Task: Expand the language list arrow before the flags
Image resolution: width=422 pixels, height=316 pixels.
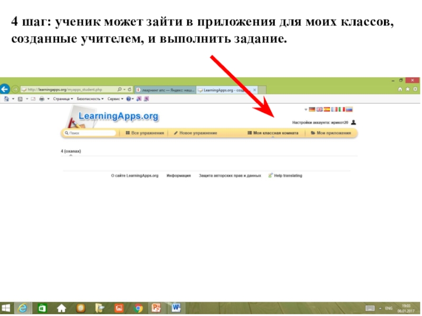Action: [306, 110]
